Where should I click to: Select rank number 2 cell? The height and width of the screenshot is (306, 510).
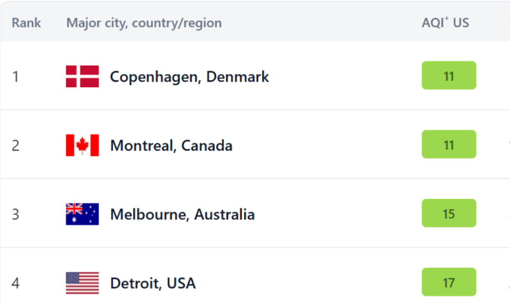15,146
